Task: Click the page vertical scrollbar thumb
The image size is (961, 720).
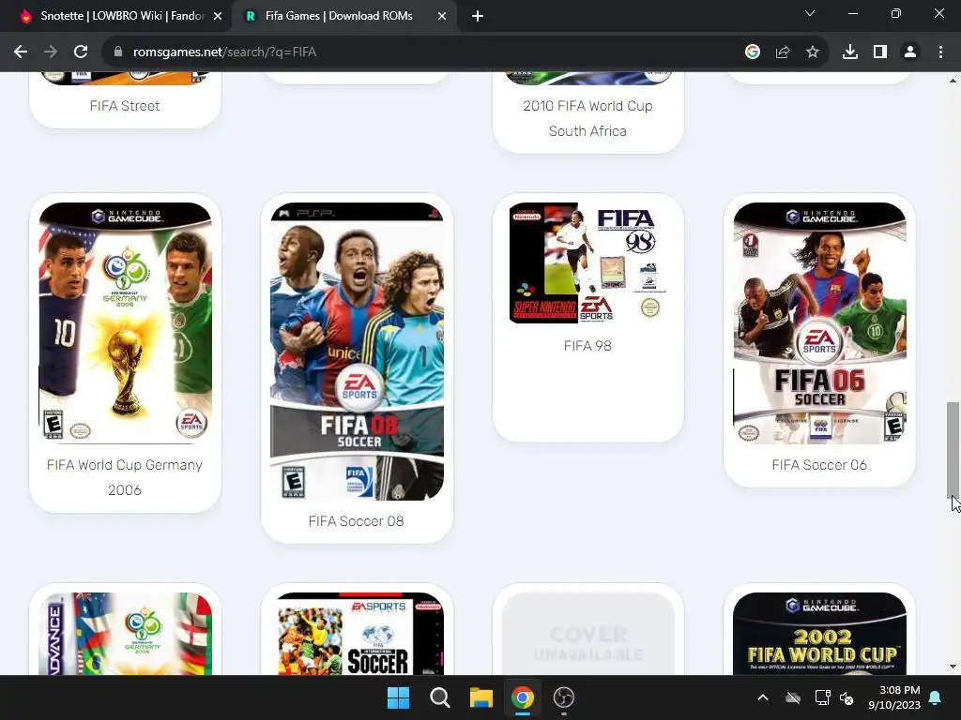Action: pos(953,449)
